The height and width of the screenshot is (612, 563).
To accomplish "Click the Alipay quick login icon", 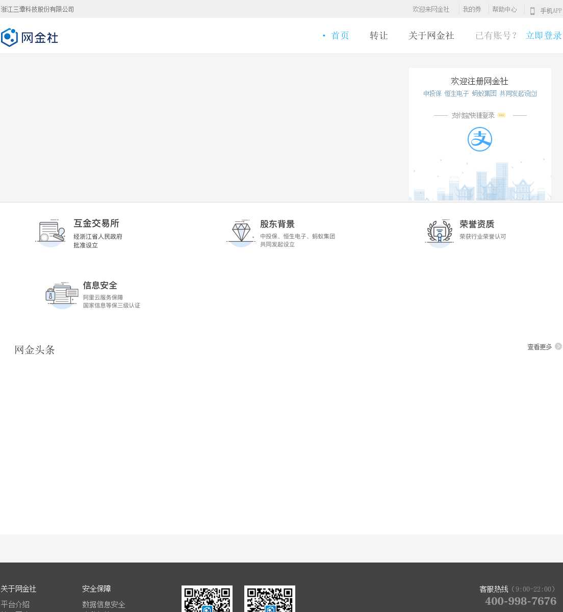I will [479, 139].
